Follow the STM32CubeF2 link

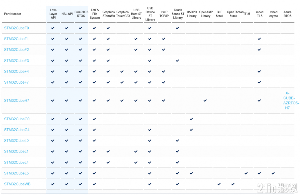point(16,50)
